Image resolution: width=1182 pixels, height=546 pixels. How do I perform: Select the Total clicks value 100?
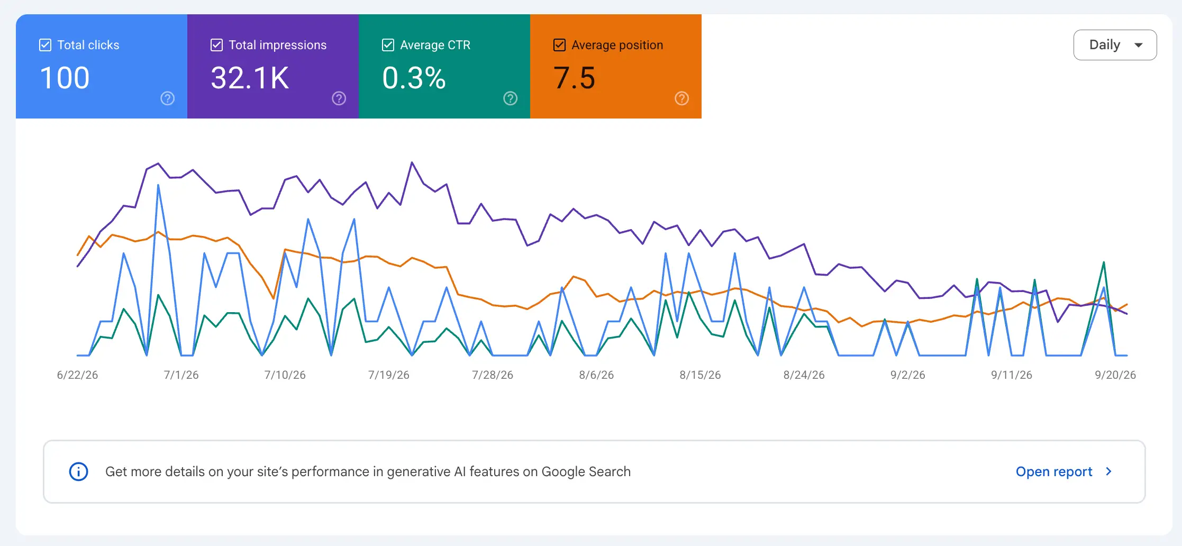coord(65,78)
